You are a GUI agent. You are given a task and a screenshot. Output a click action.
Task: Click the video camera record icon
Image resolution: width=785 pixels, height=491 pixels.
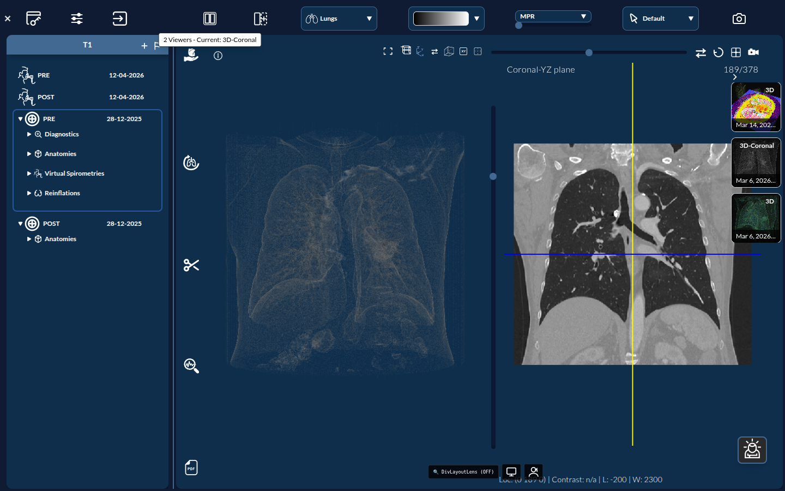click(x=753, y=52)
